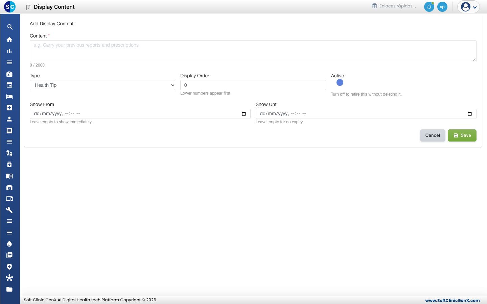Viewport: 487px width, 304px height.
Task: Open the user account dropdown chevron
Action: click(475, 7)
